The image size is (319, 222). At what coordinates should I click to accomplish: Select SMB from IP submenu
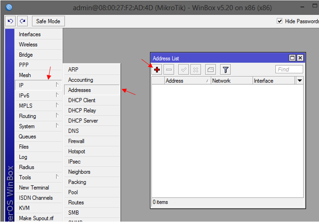(x=92, y=212)
